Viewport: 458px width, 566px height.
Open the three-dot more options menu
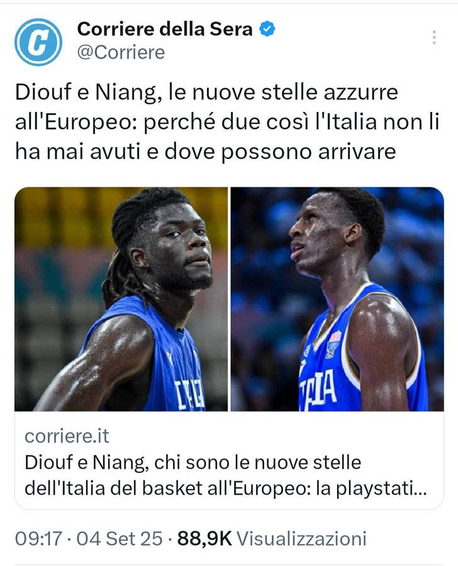pyautogui.click(x=434, y=38)
